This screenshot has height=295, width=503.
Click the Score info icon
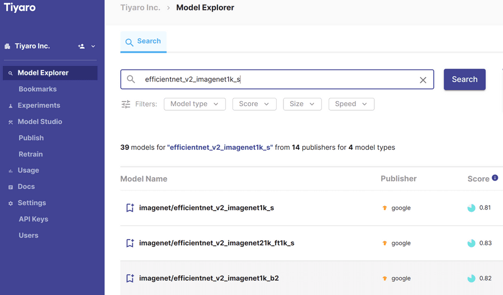coord(495,178)
